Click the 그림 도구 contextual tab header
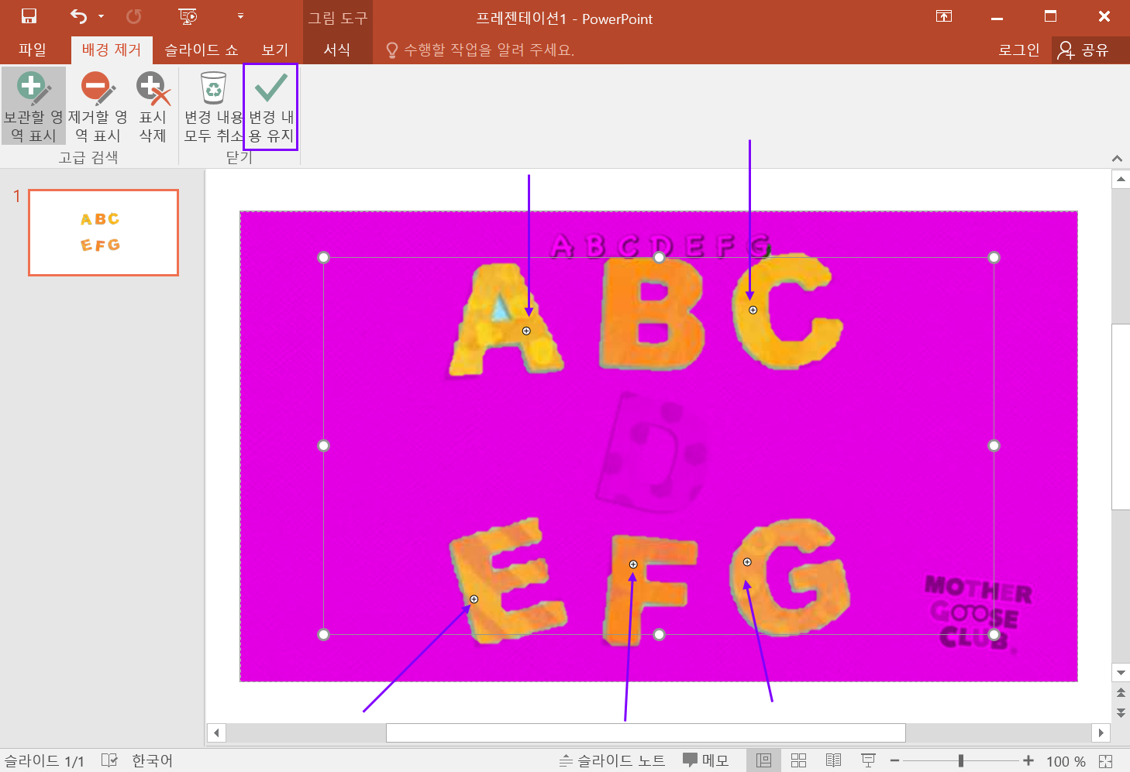Image resolution: width=1130 pixels, height=772 pixels. click(337, 18)
